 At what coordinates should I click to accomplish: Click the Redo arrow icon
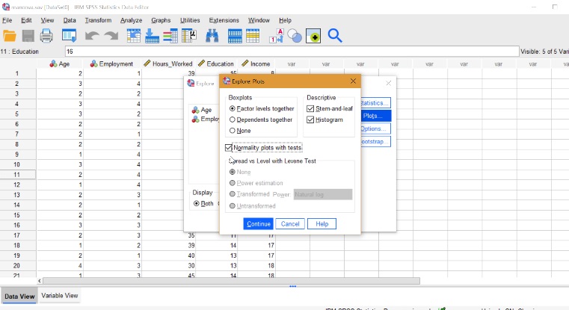point(111,36)
